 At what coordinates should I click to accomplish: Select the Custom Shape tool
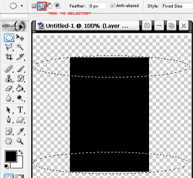[20, 120]
